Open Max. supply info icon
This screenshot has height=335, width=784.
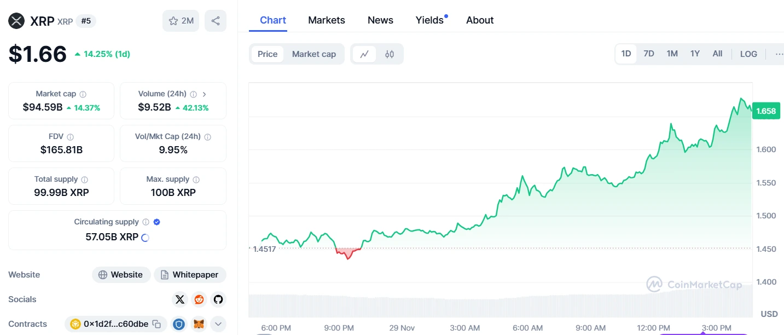coord(196,180)
